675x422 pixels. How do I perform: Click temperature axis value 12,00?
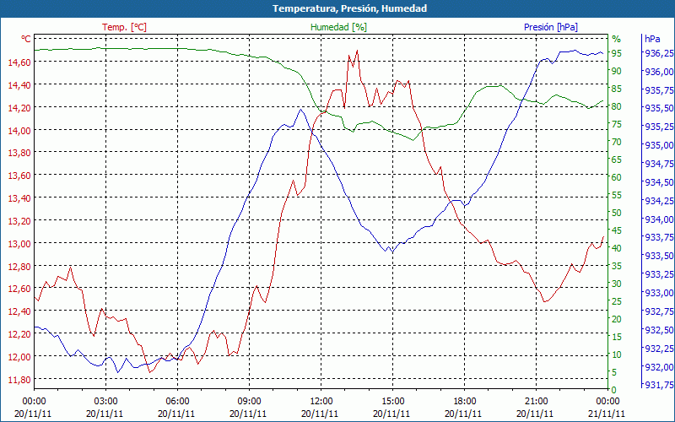click(19, 356)
